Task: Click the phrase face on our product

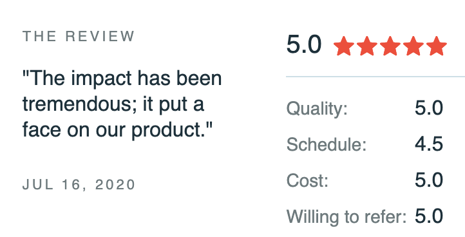Action: pos(118,131)
